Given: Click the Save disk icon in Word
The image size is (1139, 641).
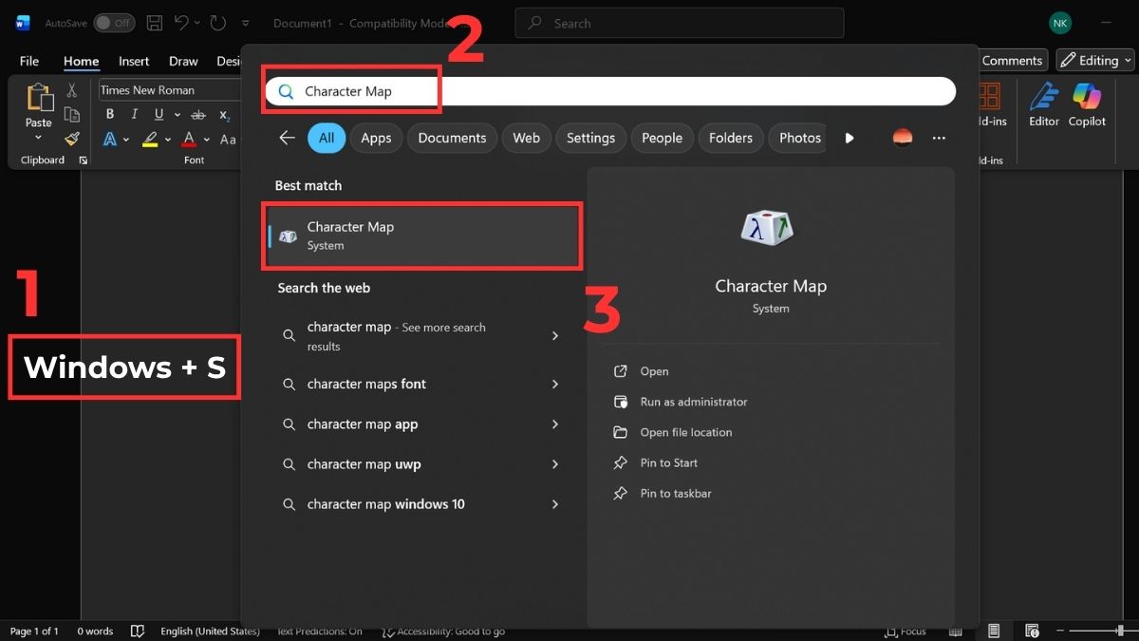Looking at the screenshot, I should click(155, 23).
